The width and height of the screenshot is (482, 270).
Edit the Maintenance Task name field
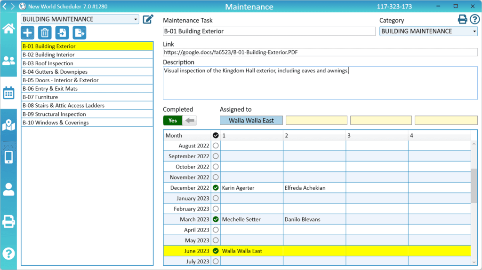click(x=269, y=31)
